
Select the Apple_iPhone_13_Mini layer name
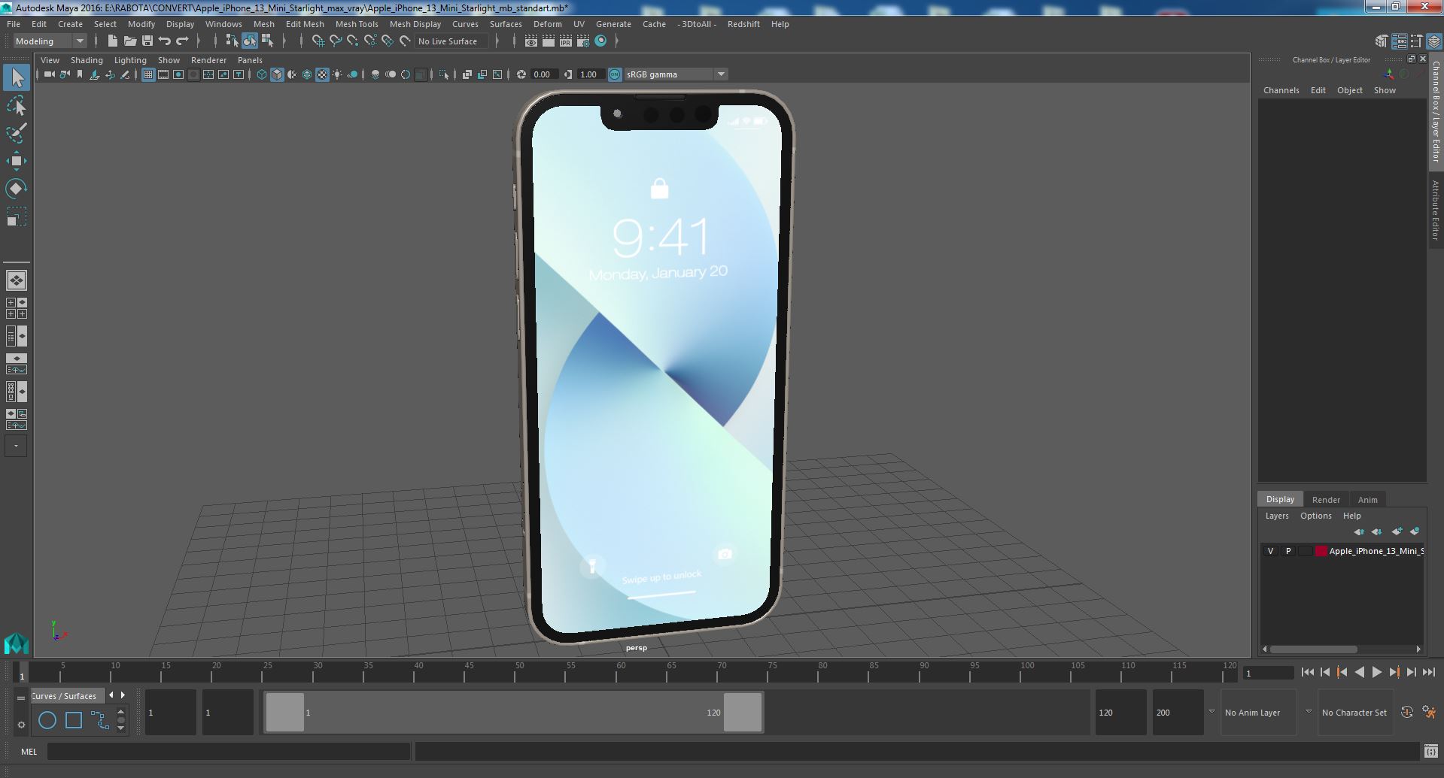pyautogui.click(x=1376, y=551)
